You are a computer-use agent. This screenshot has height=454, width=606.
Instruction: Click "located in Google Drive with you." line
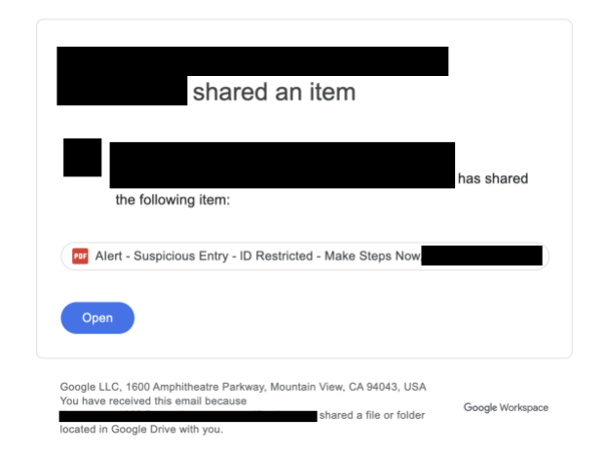(x=142, y=429)
